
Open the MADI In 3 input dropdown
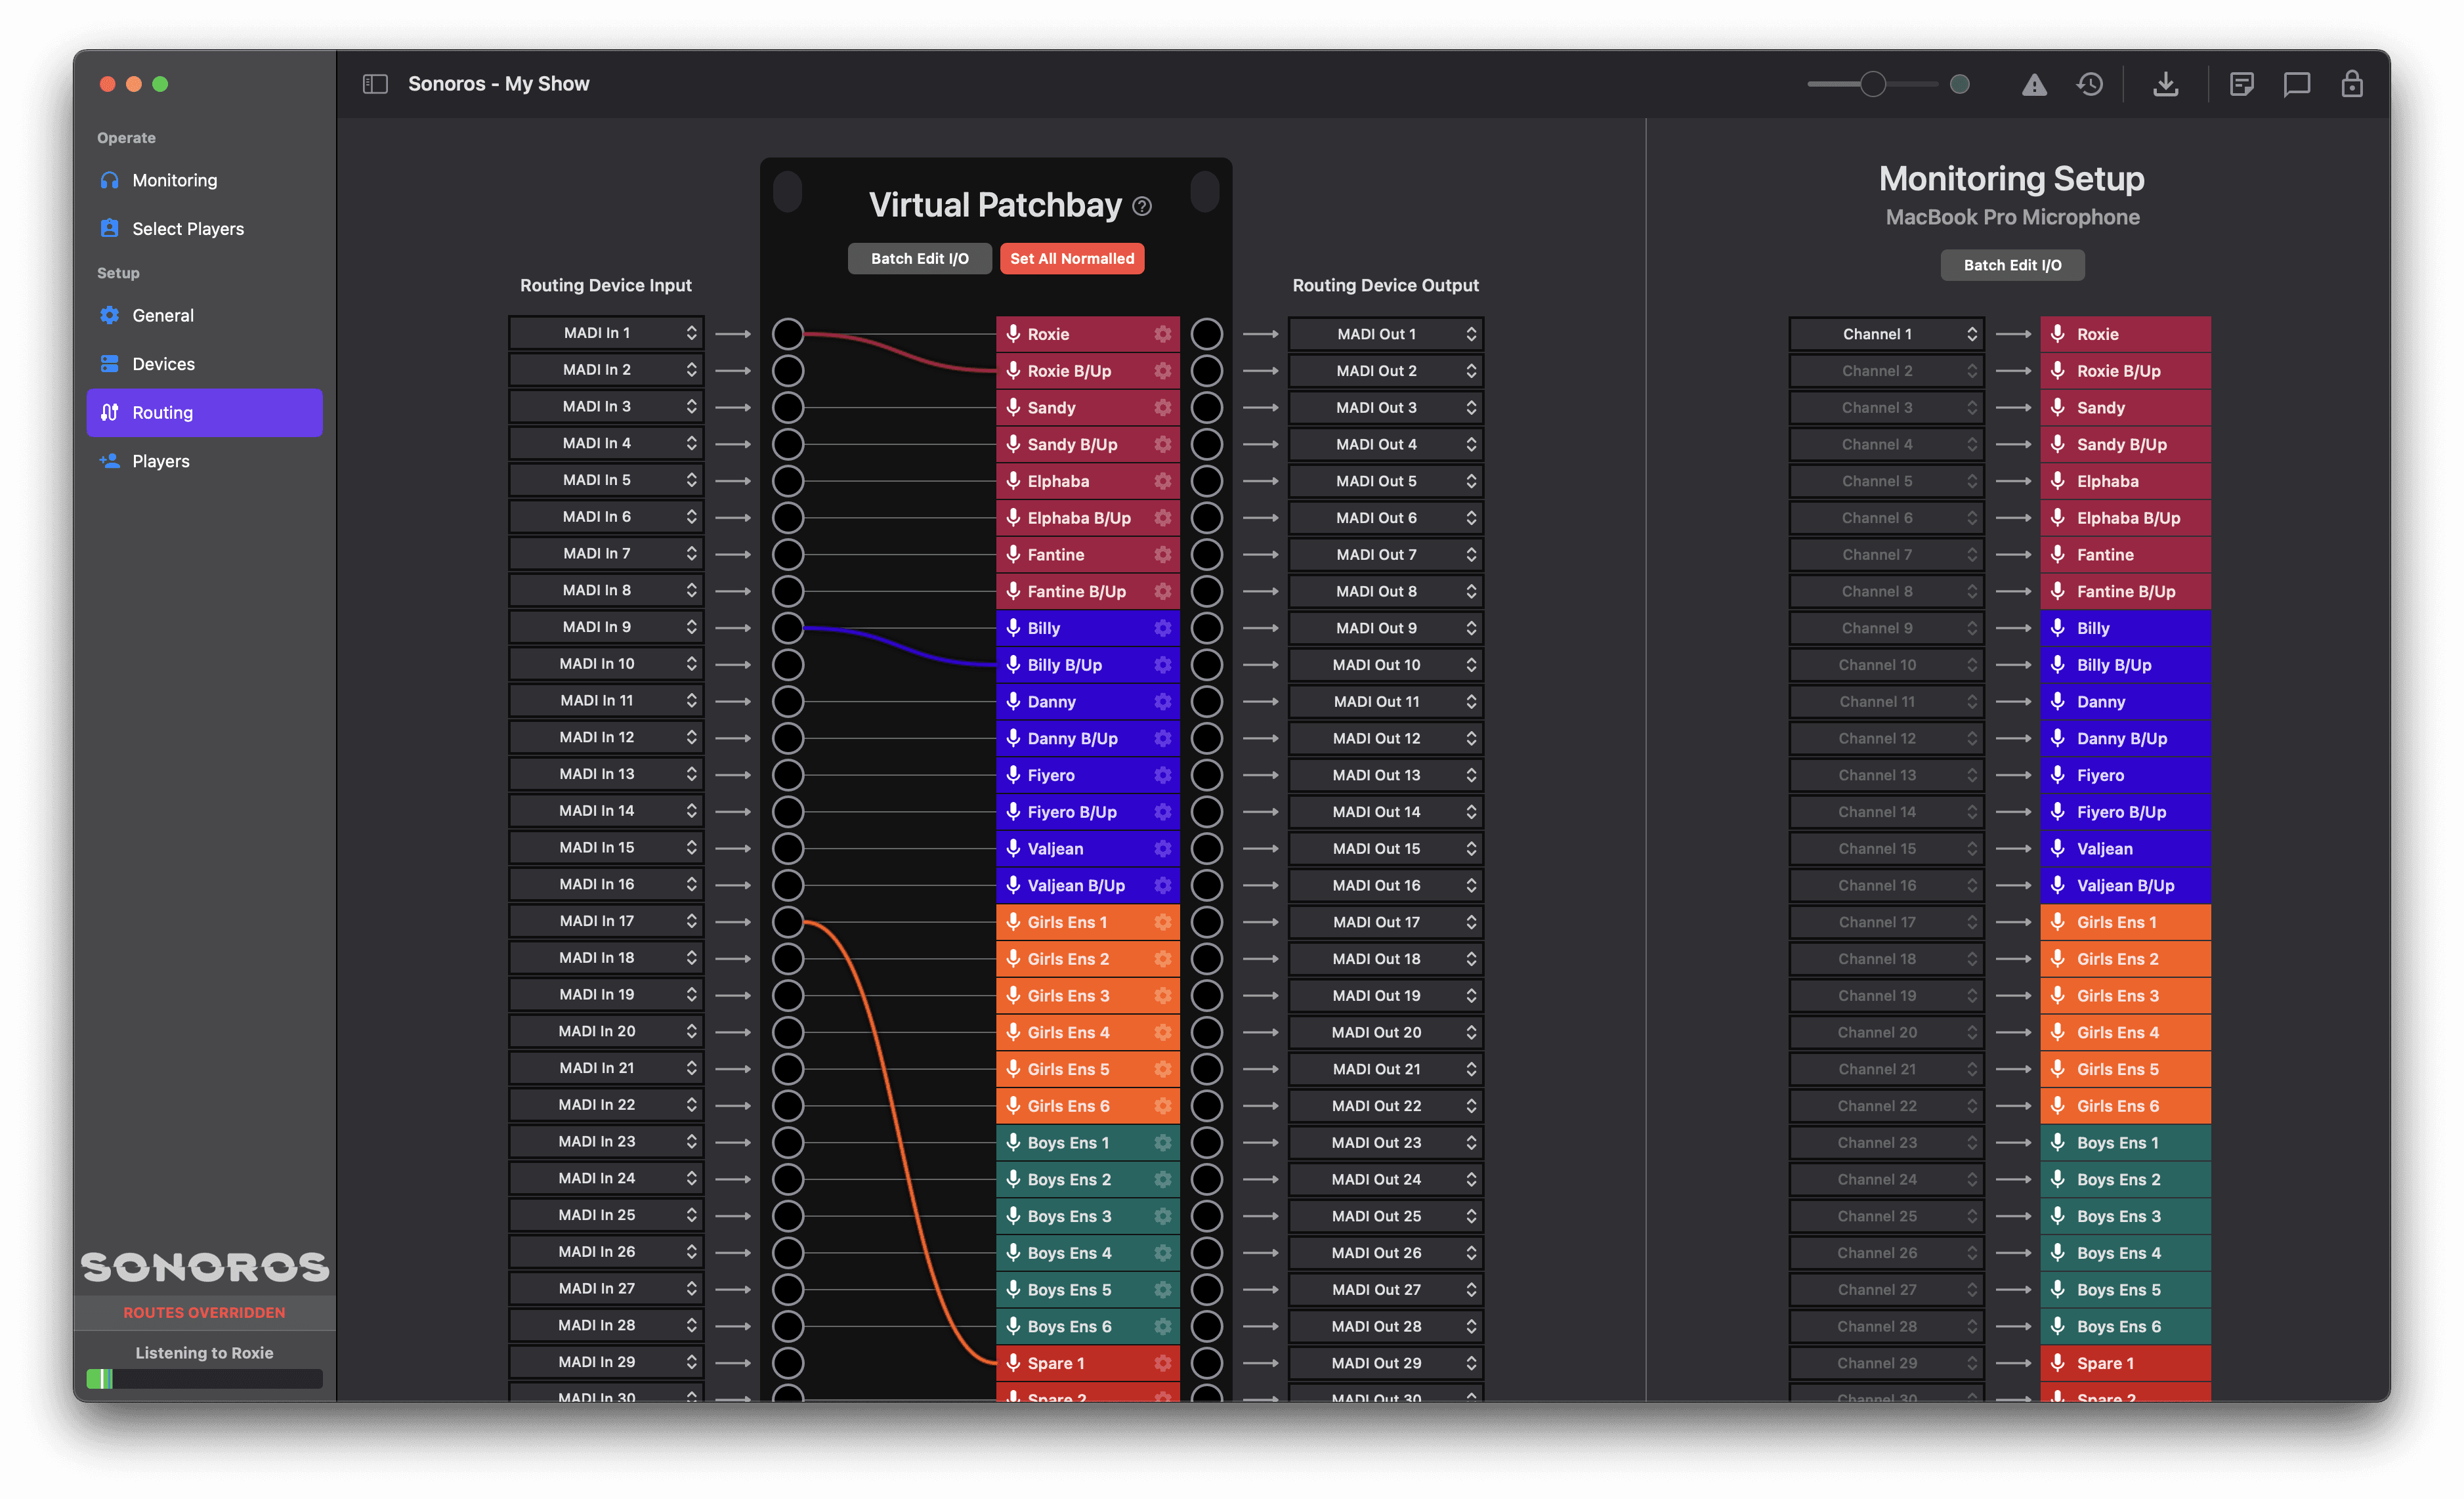(606, 407)
